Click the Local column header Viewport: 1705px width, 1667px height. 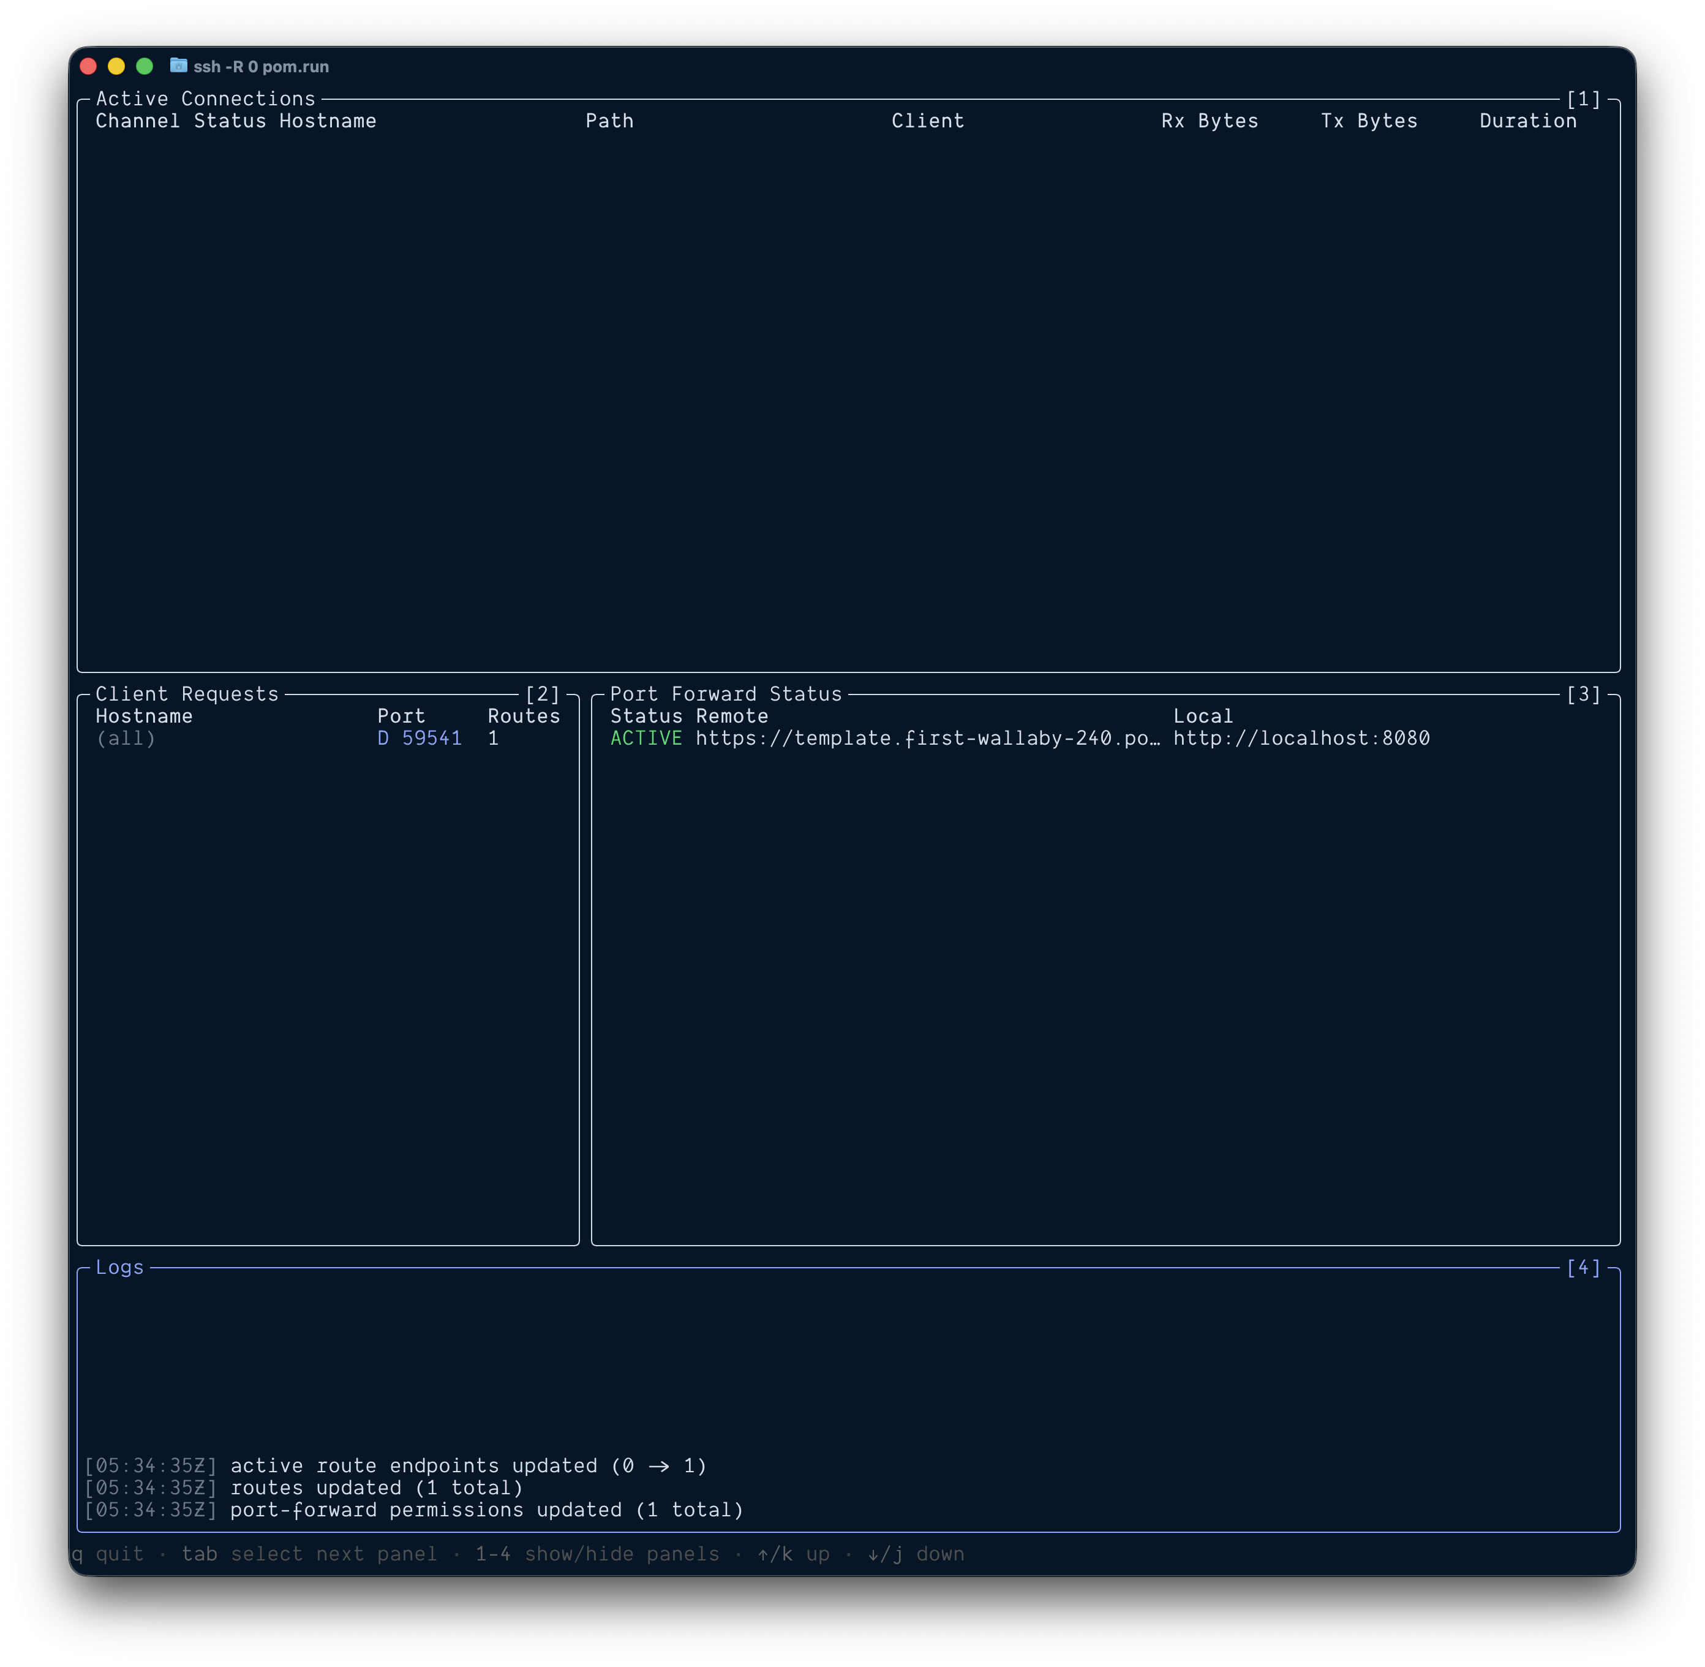pyautogui.click(x=1203, y=716)
